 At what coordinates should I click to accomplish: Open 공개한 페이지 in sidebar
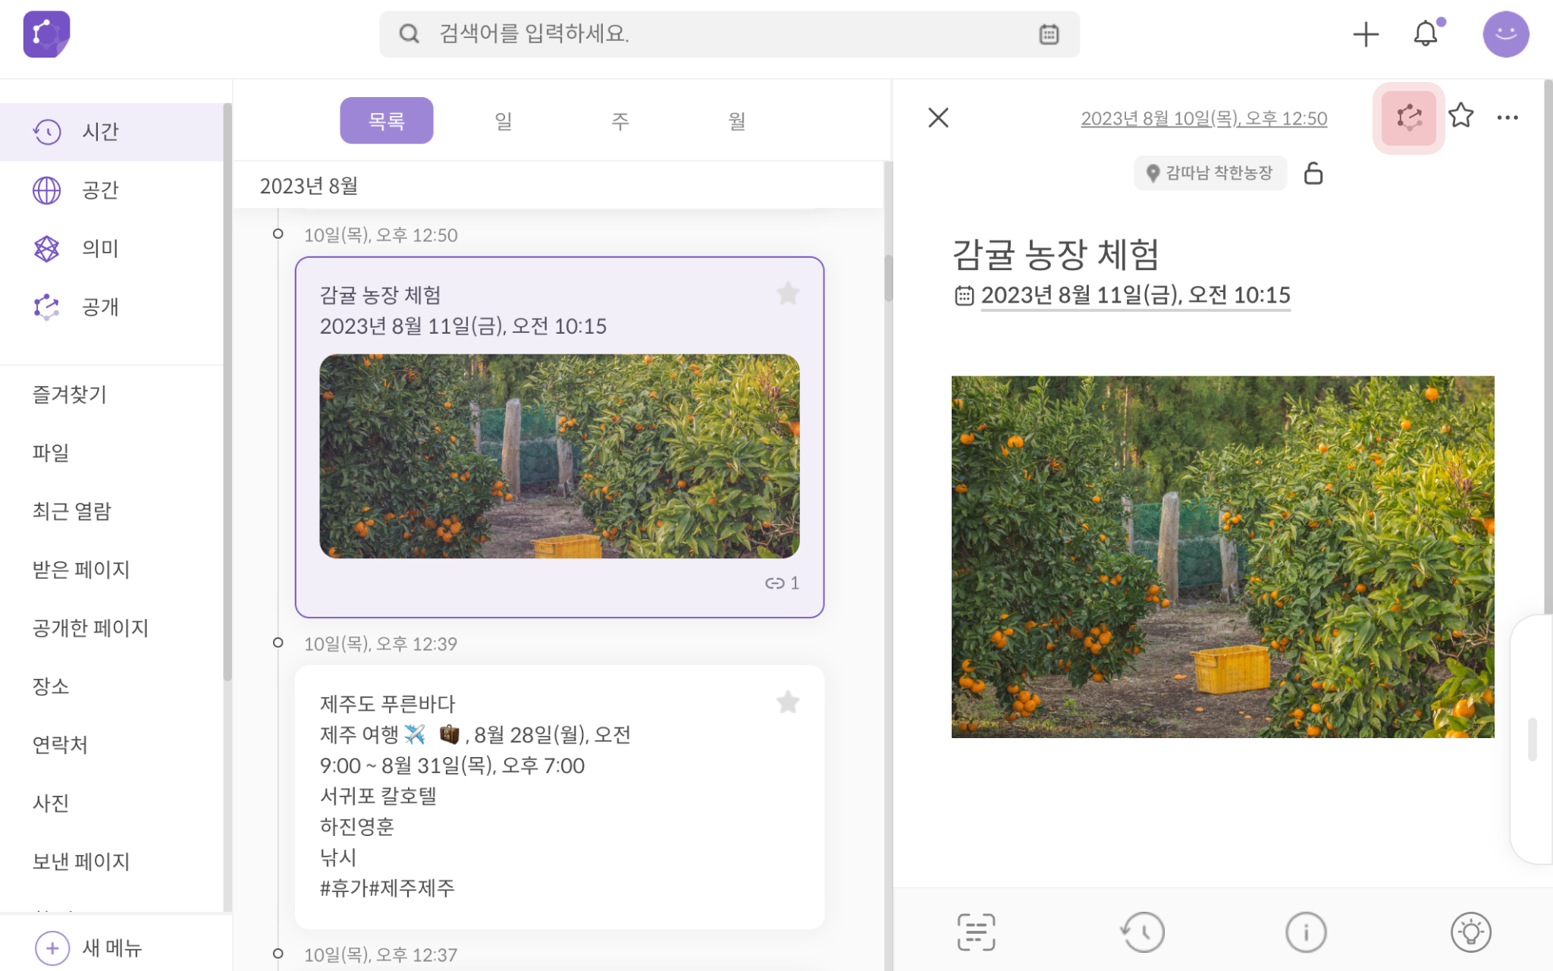[90, 628]
